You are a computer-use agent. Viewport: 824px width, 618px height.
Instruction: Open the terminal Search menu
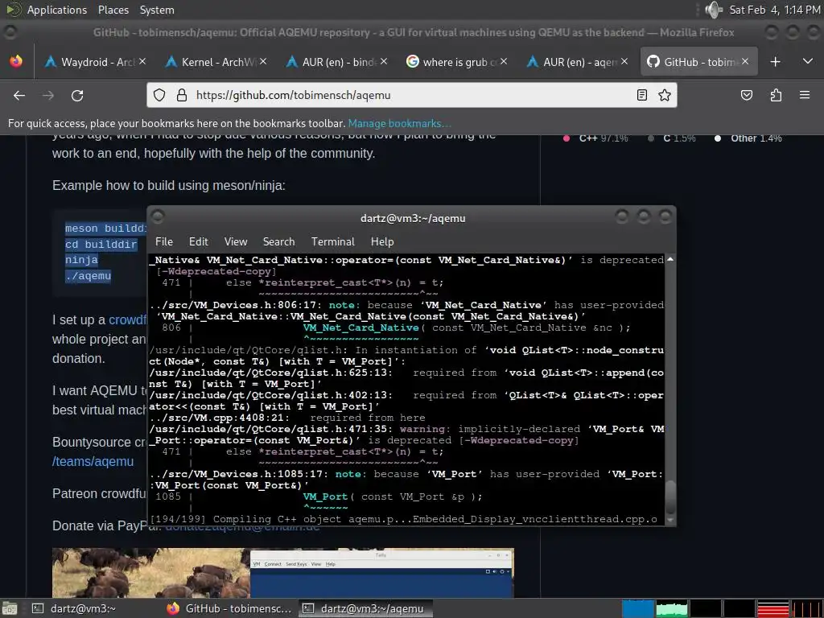(x=278, y=241)
